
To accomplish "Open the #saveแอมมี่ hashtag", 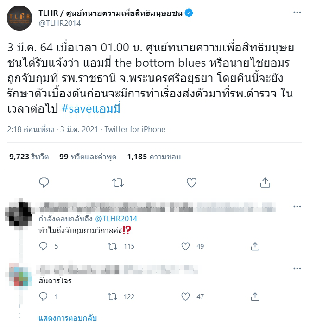I will pyautogui.click(x=91, y=109).
